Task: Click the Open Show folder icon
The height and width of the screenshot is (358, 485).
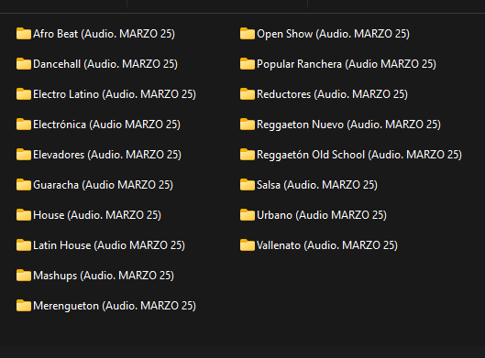Action: [248, 34]
